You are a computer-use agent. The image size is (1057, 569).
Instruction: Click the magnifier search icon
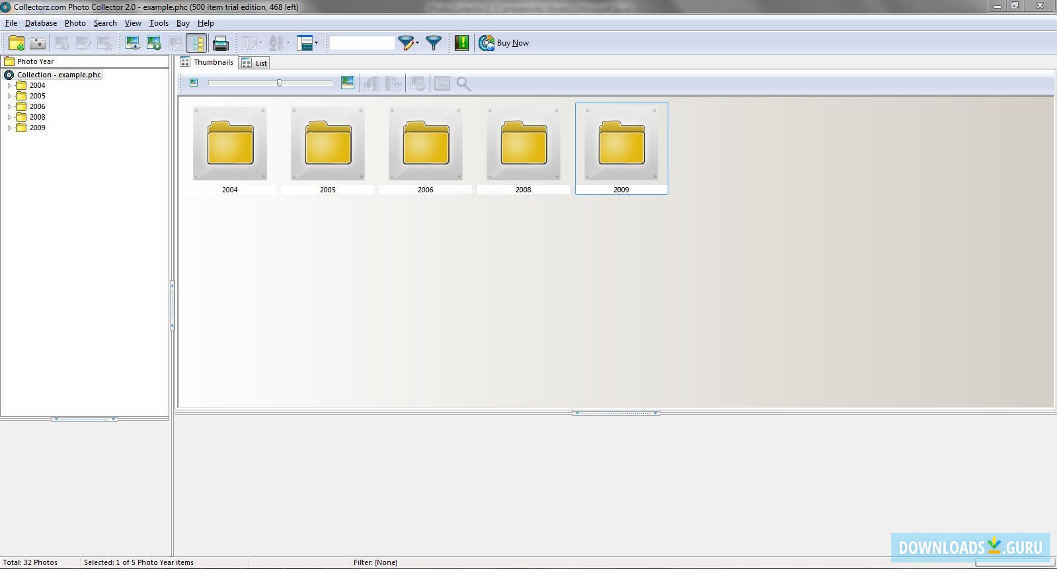coord(463,84)
